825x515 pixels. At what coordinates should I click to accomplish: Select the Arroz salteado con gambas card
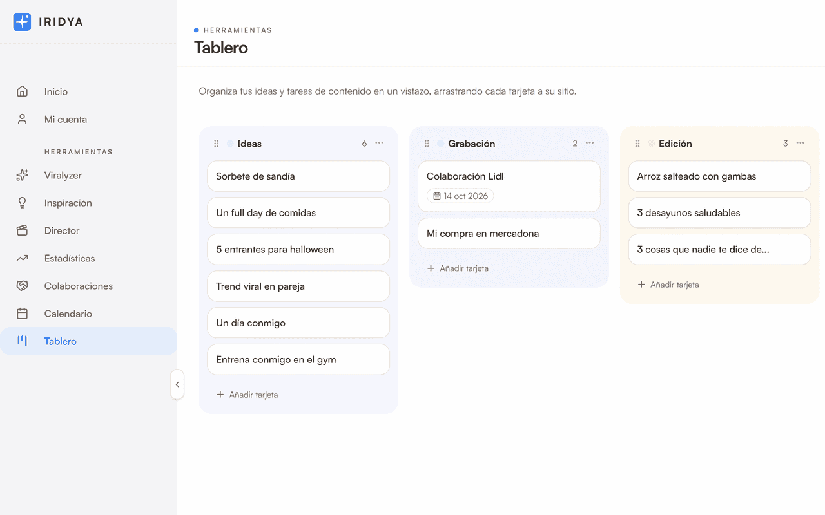click(x=719, y=176)
